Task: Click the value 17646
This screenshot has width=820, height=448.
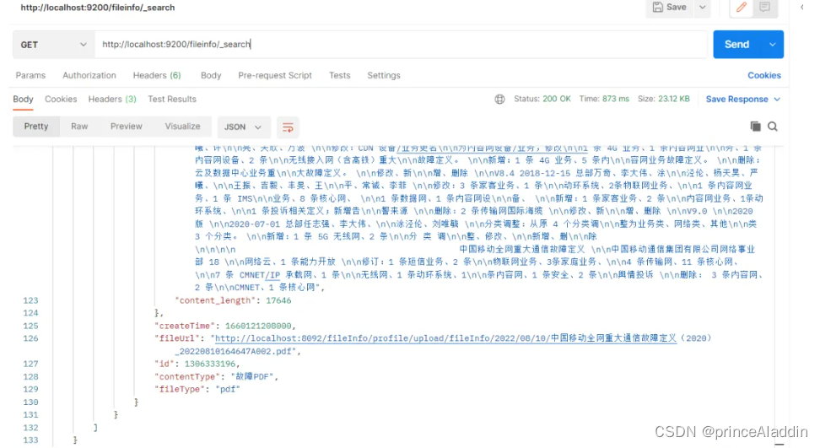Action: (x=278, y=300)
